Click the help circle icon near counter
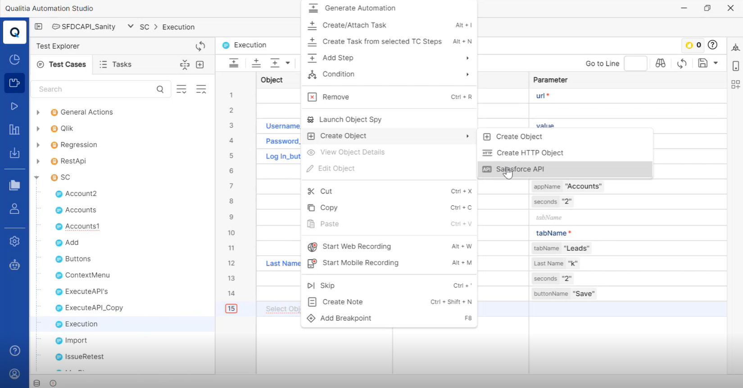This screenshot has width=743, height=388. tap(712, 45)
